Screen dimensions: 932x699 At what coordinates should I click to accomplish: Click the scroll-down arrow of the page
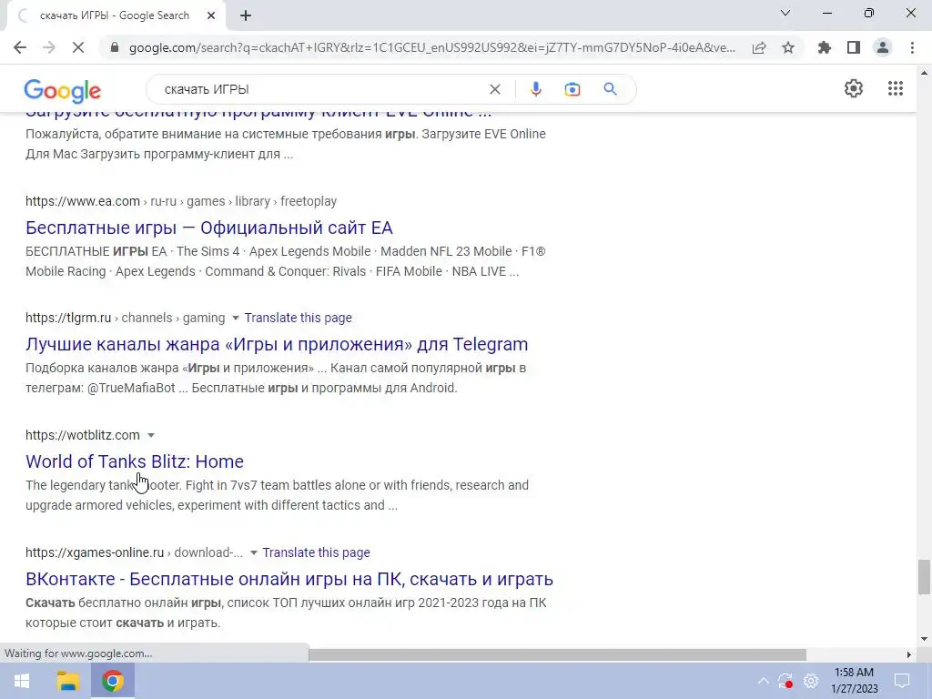(x=924, y=639)
